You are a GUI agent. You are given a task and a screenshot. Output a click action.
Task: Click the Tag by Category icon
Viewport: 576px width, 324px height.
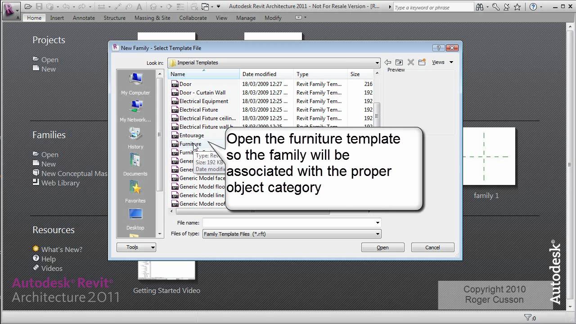pos(129,7)
